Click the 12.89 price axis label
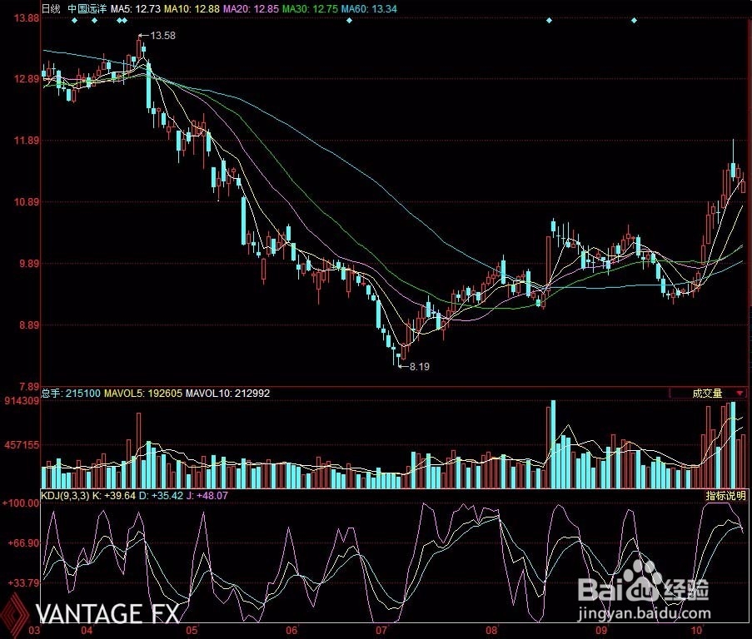752x639 pixels. [27, 79]
